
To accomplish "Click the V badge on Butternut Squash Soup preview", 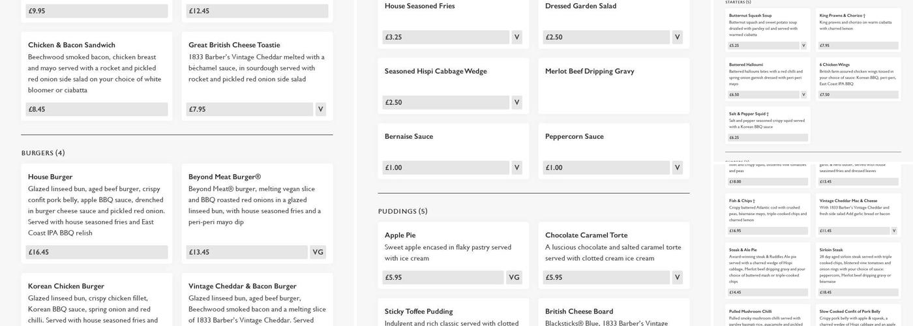I will [x=803, y=46].
